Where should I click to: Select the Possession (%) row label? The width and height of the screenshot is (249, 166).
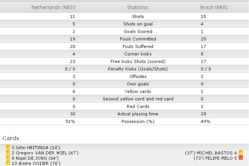pos(138,121)
